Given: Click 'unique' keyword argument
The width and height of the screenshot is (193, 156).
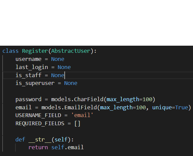Looking at the screenshot, I should point(162,108).
